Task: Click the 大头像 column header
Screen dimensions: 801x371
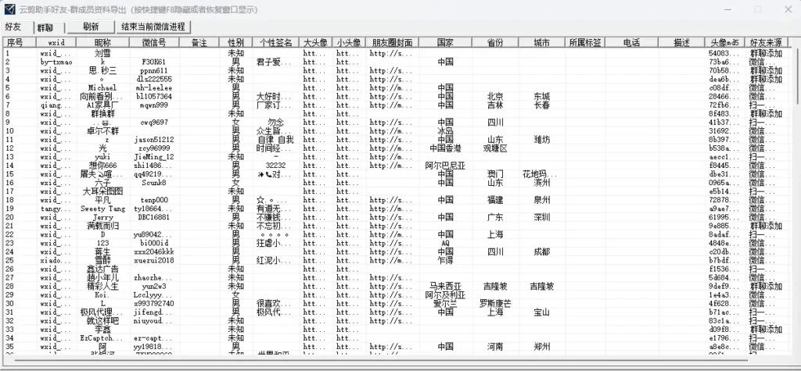Action: point(316,42)
